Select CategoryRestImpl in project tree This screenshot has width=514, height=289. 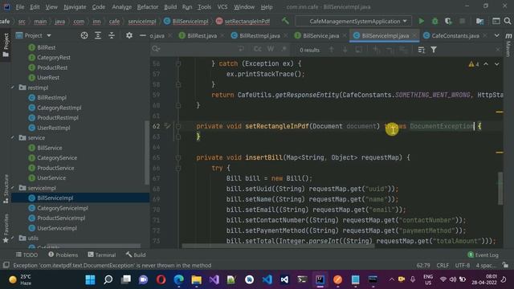click(59, 108)
